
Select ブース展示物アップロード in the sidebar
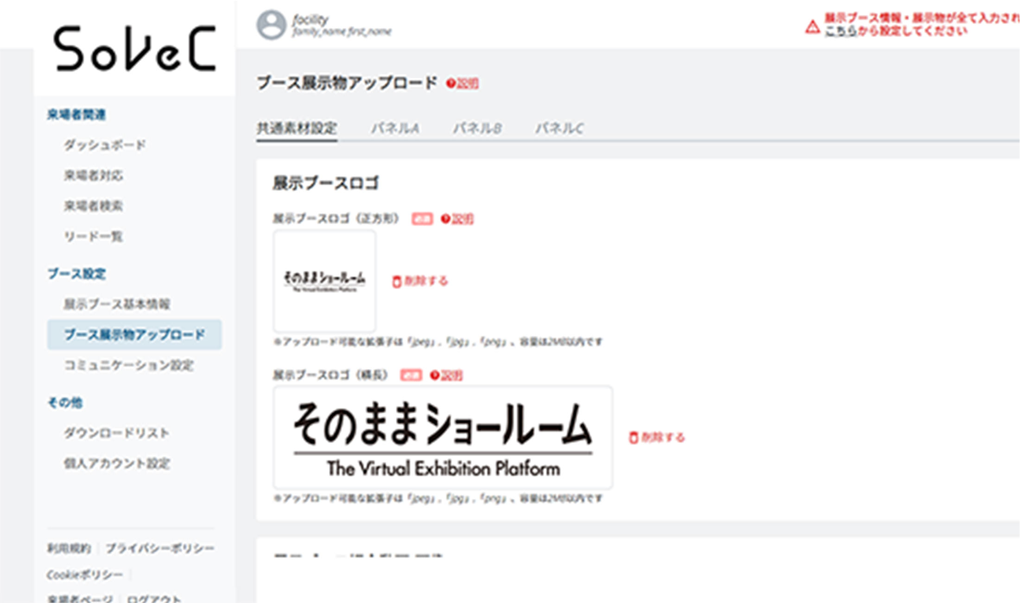pos(134,335)
